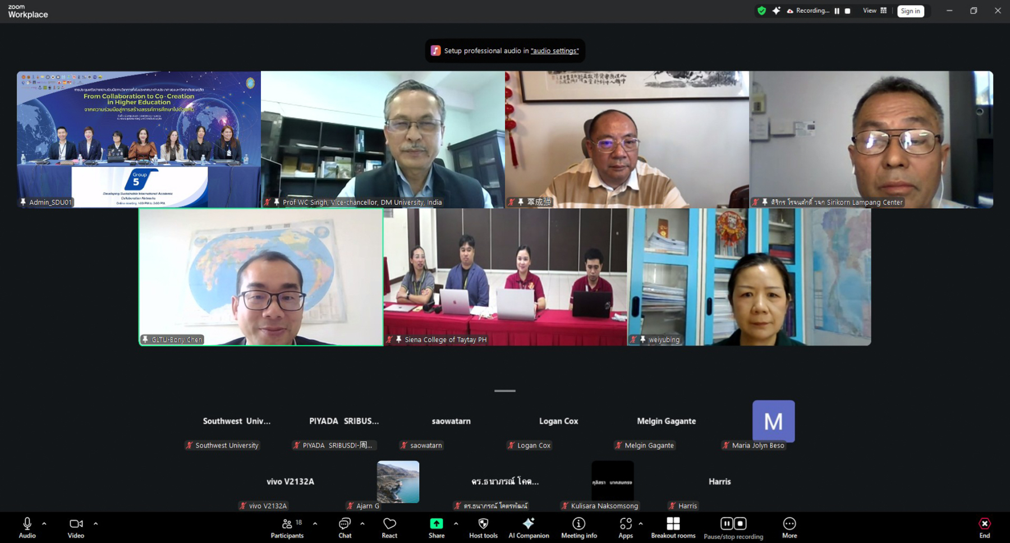The image size is (1010, 543).
Task: Open the Chat panel
Action: [345, 527]
